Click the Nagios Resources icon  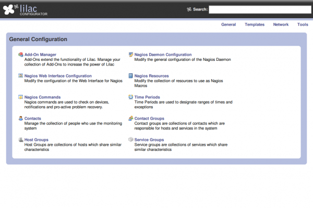130,76
